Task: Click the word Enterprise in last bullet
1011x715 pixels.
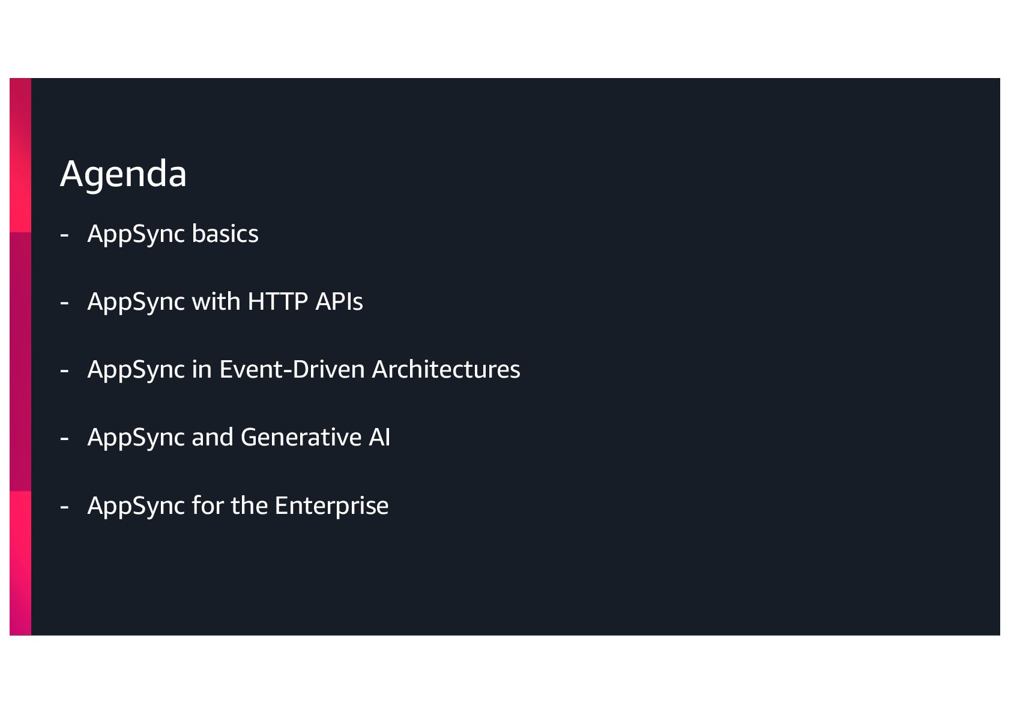Action: 331,505
